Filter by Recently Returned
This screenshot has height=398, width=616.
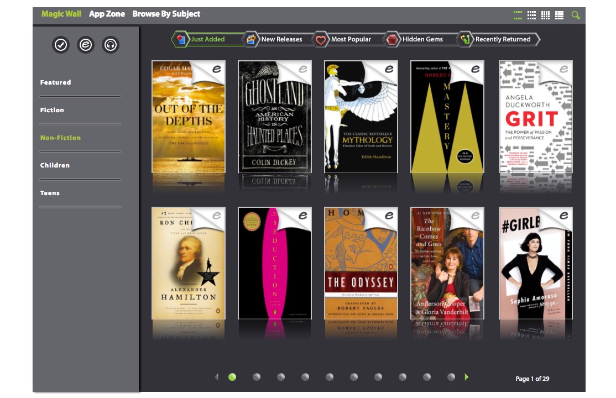[x=503, y=39]
